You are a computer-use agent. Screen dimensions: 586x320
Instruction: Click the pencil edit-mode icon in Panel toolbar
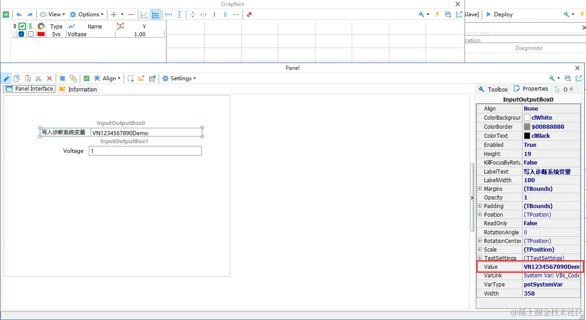(x=6, y=78)
